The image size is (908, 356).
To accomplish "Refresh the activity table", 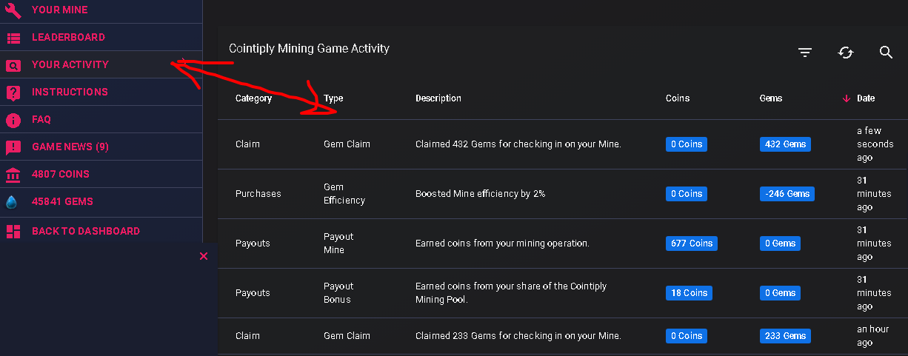I will (x=846, y=53).
